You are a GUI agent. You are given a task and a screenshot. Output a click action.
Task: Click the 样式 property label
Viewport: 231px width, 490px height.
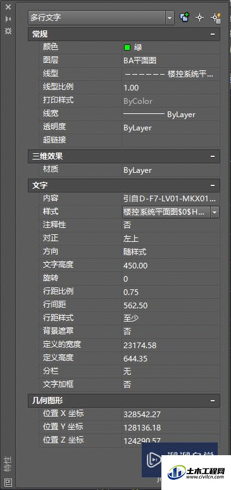(51, 211)
